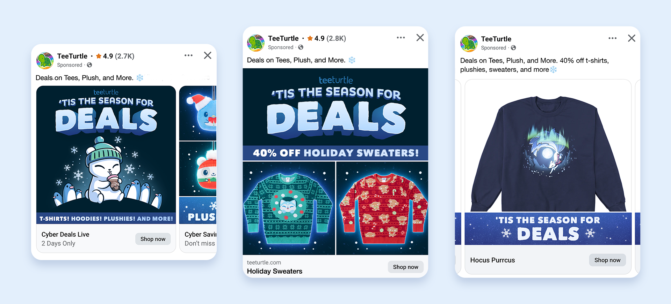Viewport: 671px width, 304px height.
Task: Open the three-dot menu on the left ad
Action: pyautogui.click(x=189, y=55)
